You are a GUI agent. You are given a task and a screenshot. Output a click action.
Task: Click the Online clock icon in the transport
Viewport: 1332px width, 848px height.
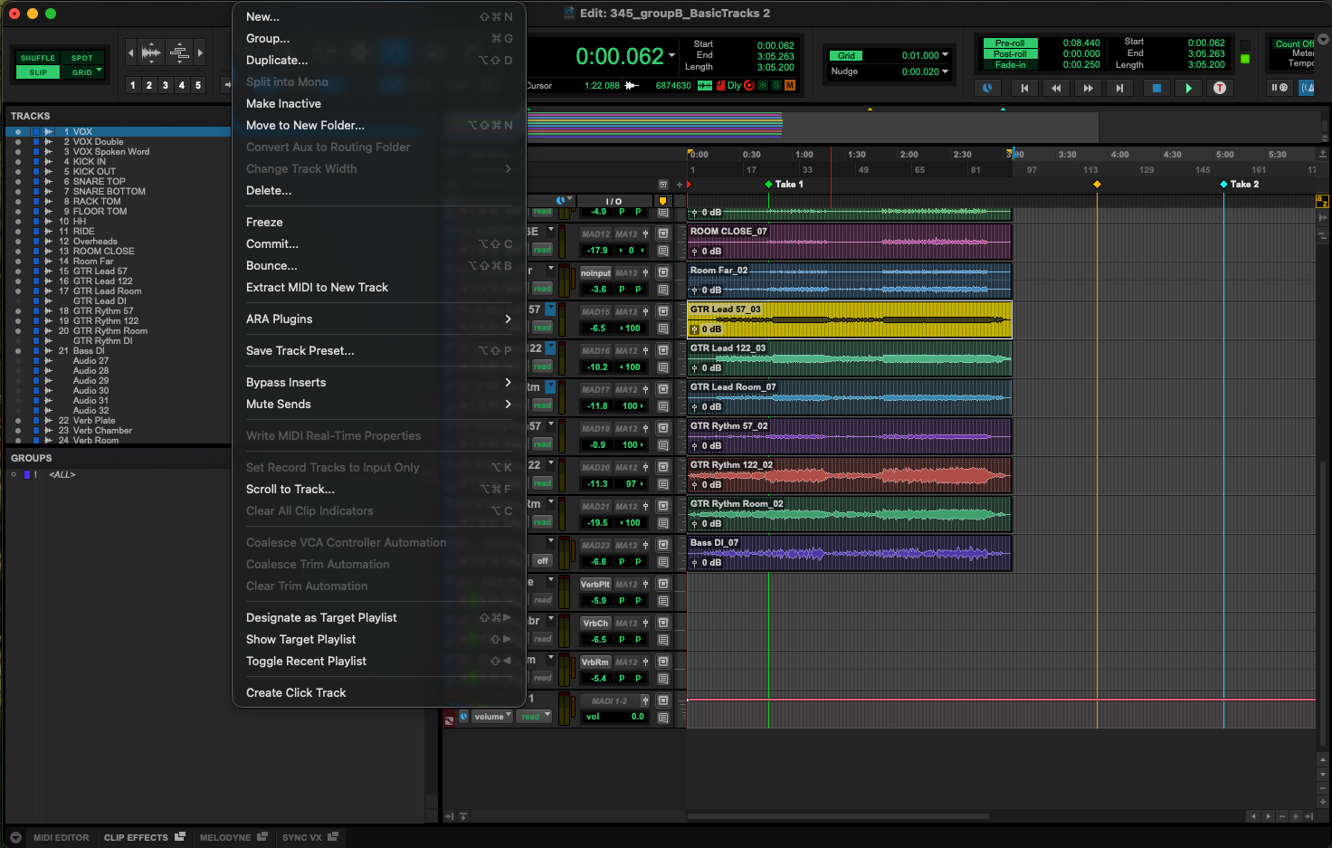tap(987, 88)
